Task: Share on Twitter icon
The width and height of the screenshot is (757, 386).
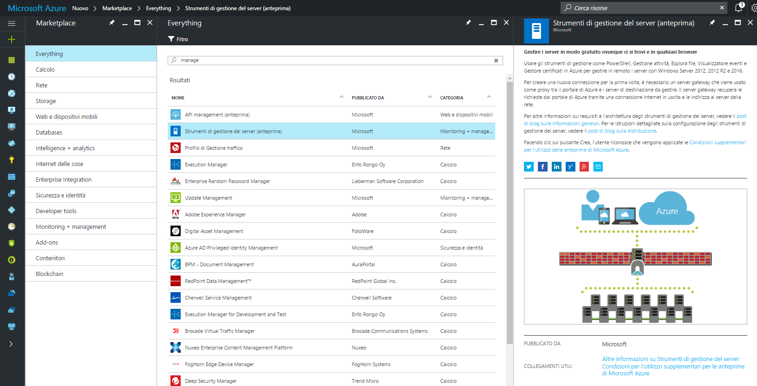Action: tap(529, 166)
